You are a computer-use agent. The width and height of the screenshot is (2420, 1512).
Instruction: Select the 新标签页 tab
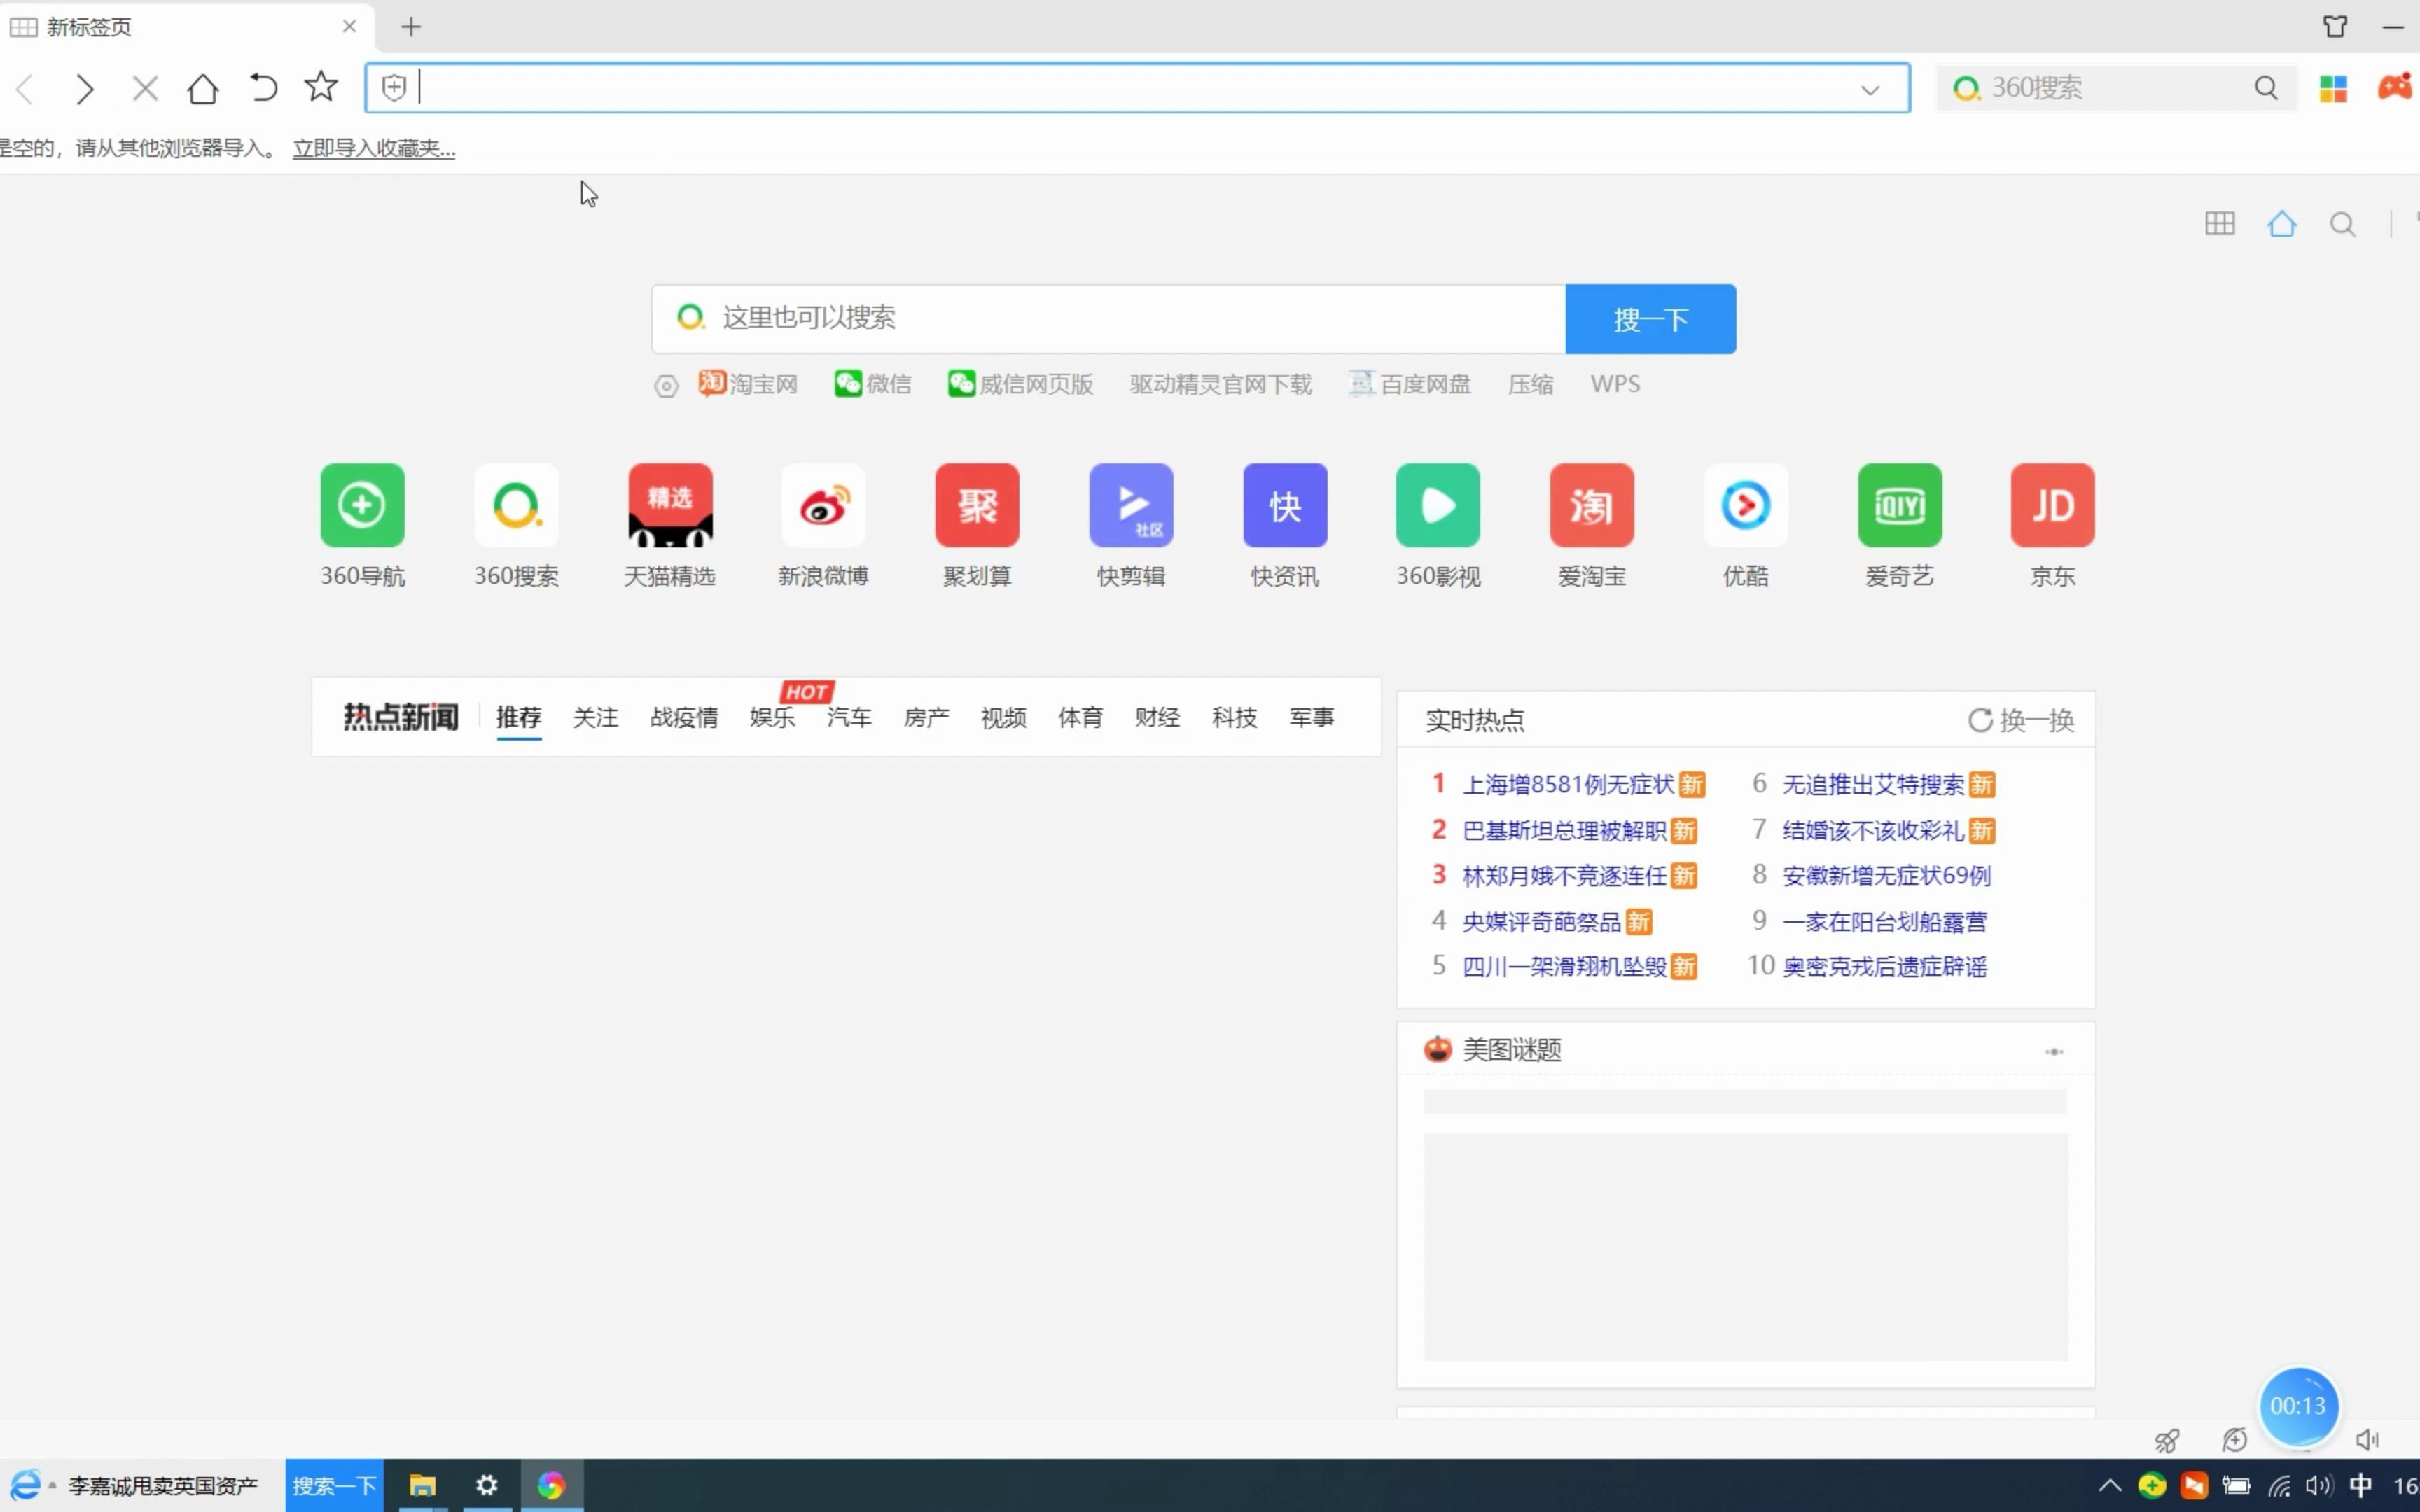(x=187, y=27)
